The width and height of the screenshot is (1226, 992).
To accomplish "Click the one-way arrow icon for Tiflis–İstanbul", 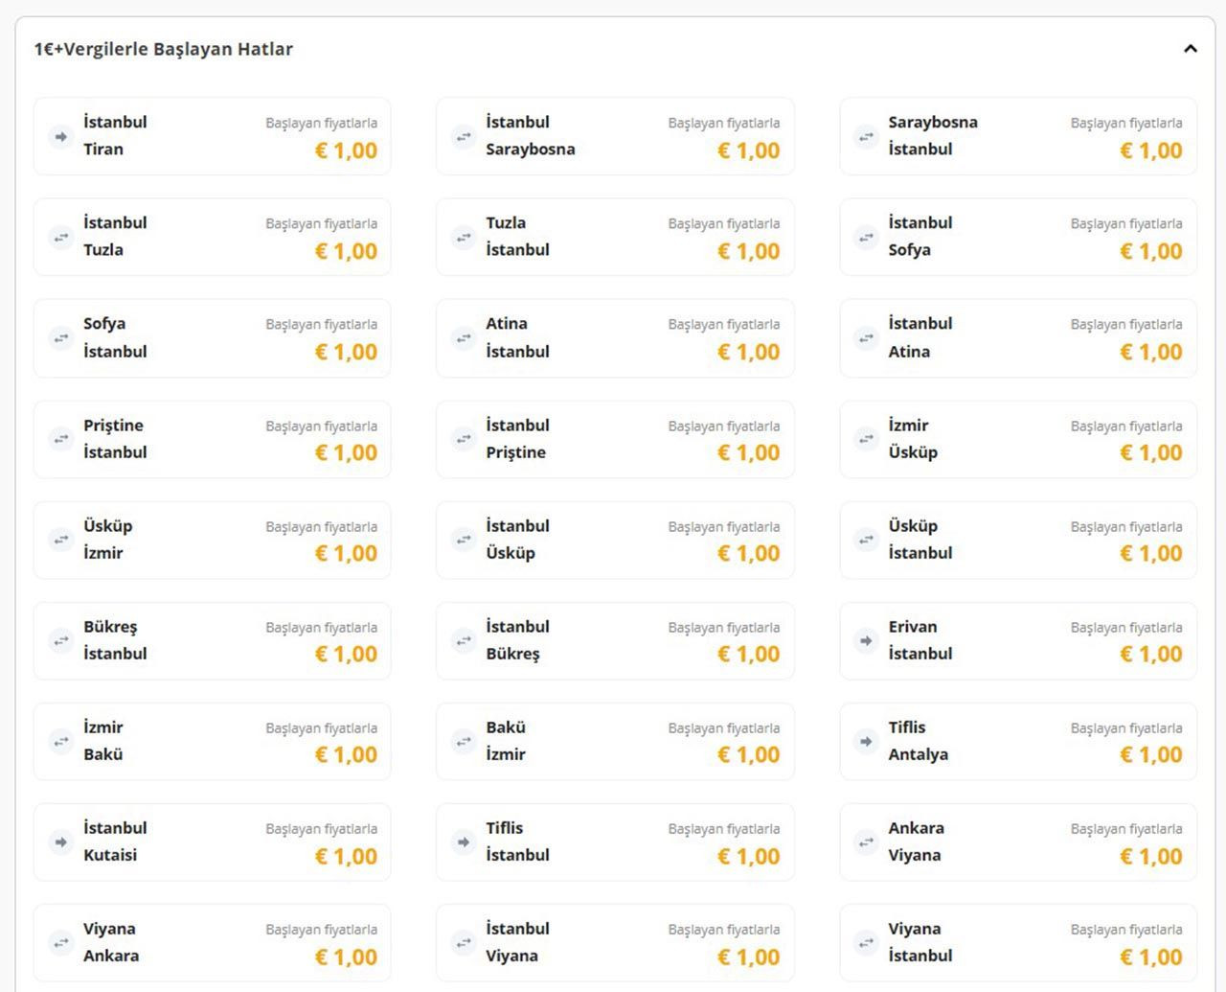I will [464, 842].
